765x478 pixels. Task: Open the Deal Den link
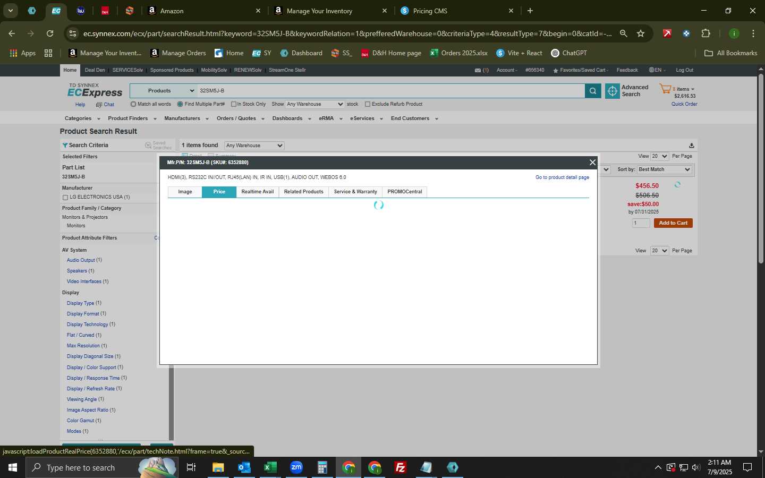pyautogui.click(x=95, y=70)
